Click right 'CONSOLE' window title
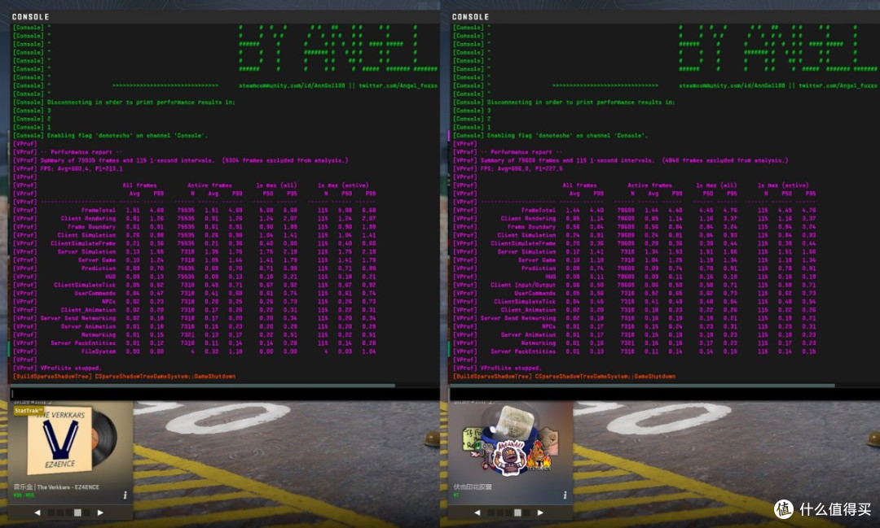Screen dimensions: 880x528 (x=470, y=17)
